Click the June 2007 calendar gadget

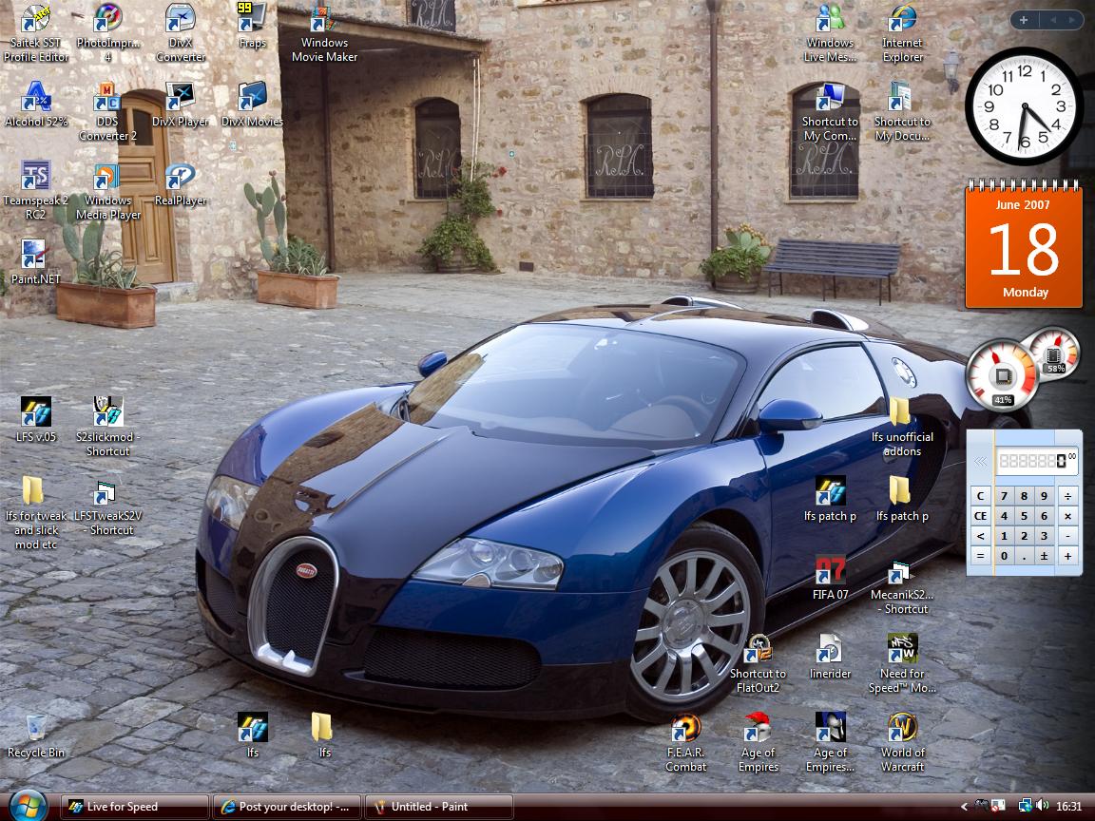pos(1024,244)
